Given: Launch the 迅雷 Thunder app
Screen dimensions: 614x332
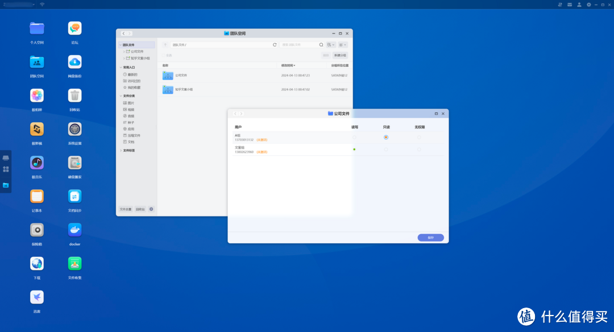Looking at the screenshot, I should click(x=37, y=297).
